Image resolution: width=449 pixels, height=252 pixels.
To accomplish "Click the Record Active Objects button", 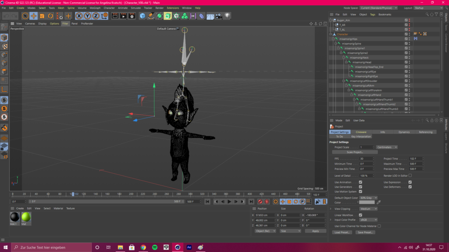I will [260, 202].
